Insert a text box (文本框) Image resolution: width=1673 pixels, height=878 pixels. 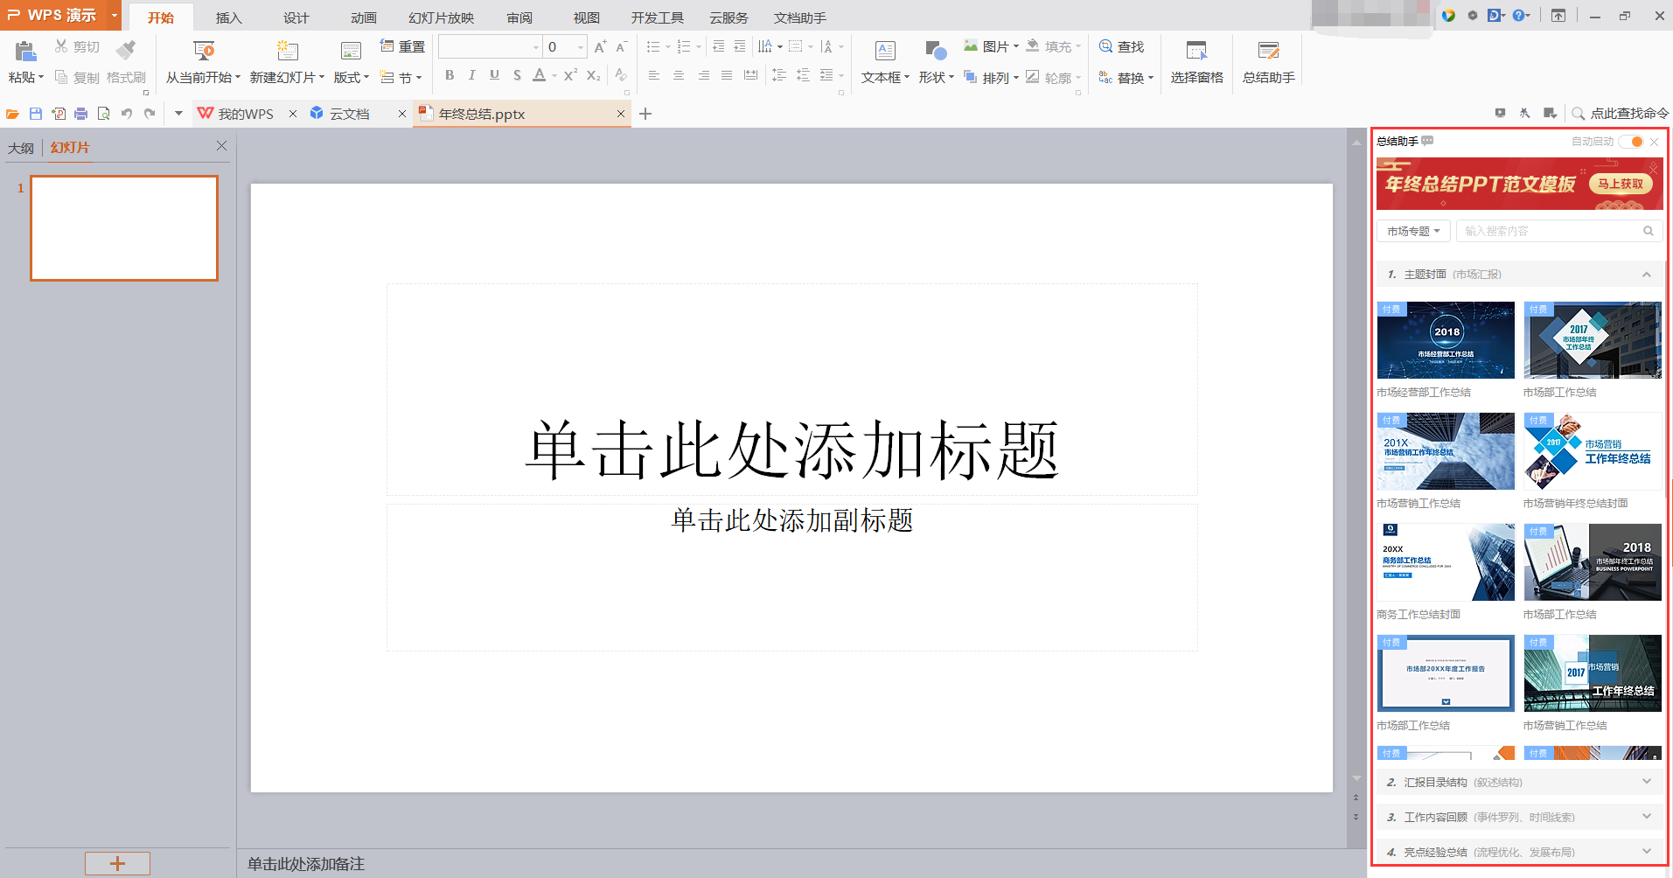885,51
